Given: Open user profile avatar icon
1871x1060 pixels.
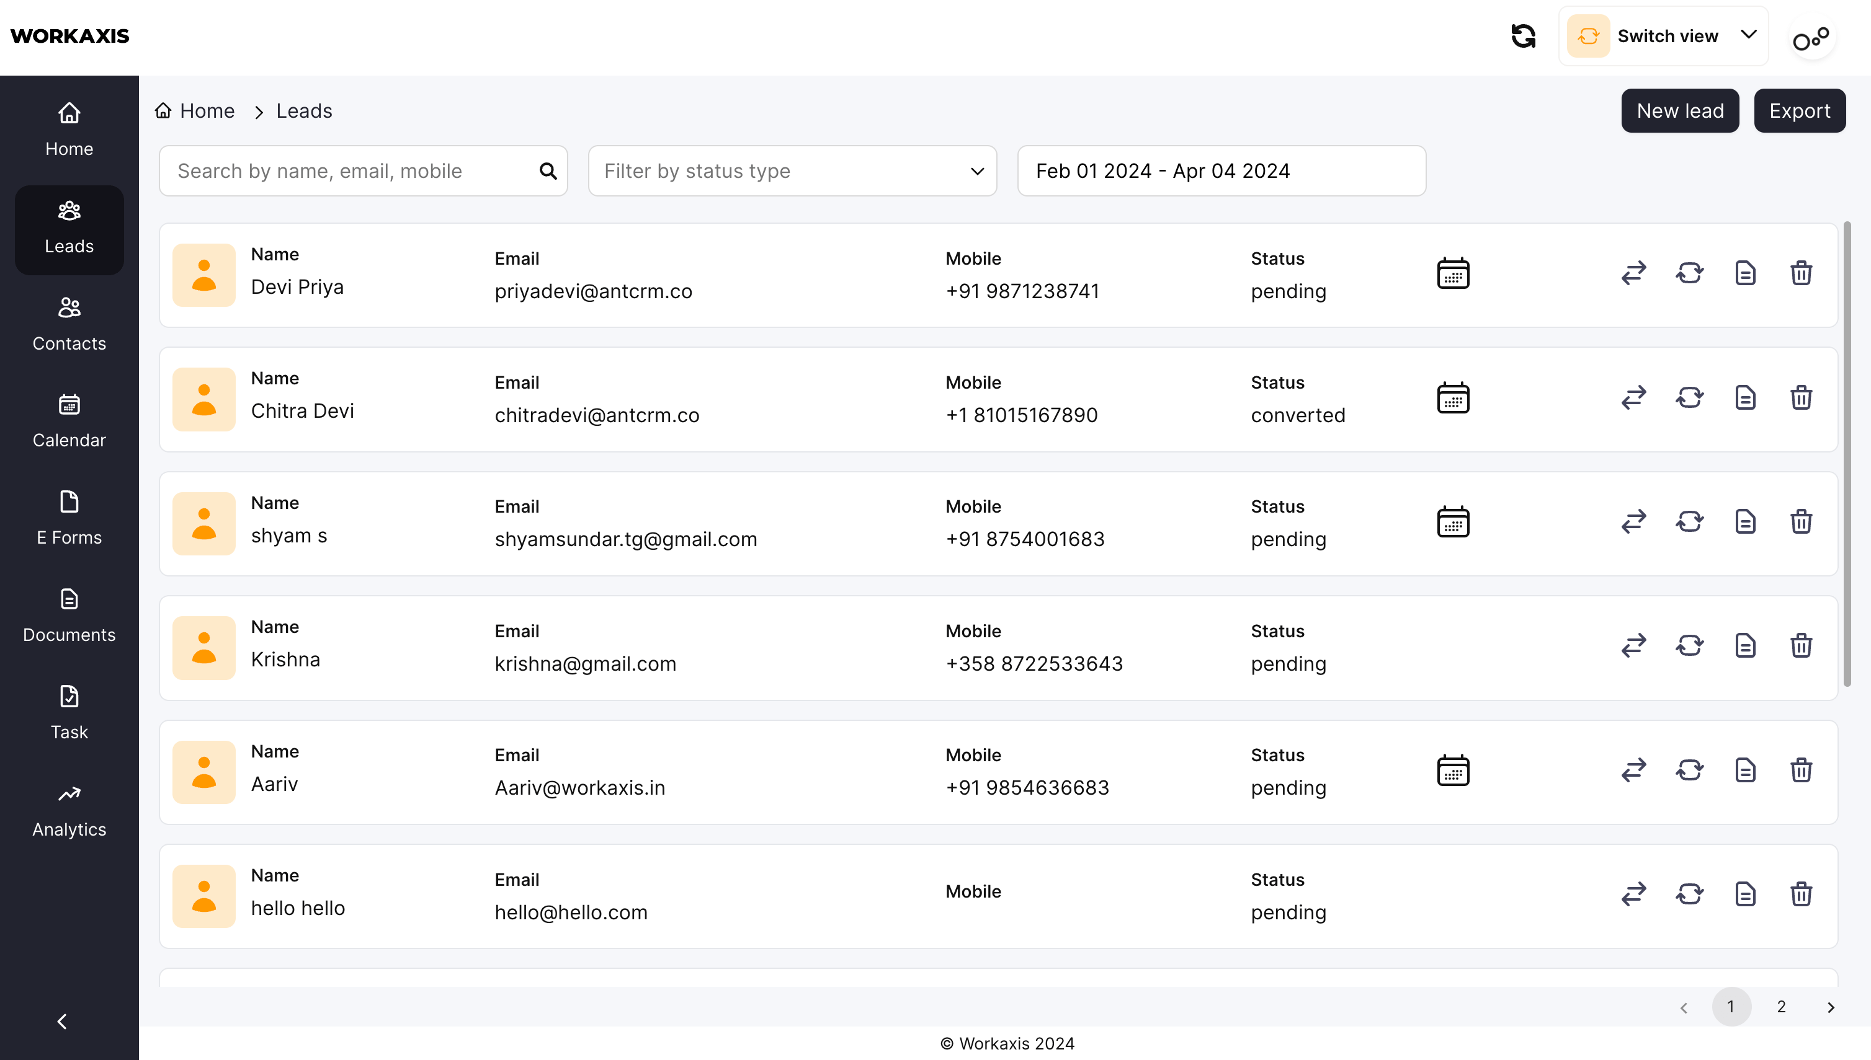Looking at the screenshot, I should pyautogui.click(x=1811, y=38).
